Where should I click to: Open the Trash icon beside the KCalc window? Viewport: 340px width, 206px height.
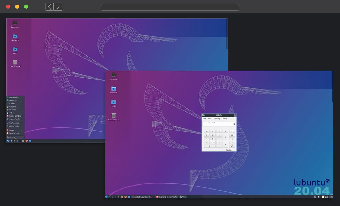[113, 115]
